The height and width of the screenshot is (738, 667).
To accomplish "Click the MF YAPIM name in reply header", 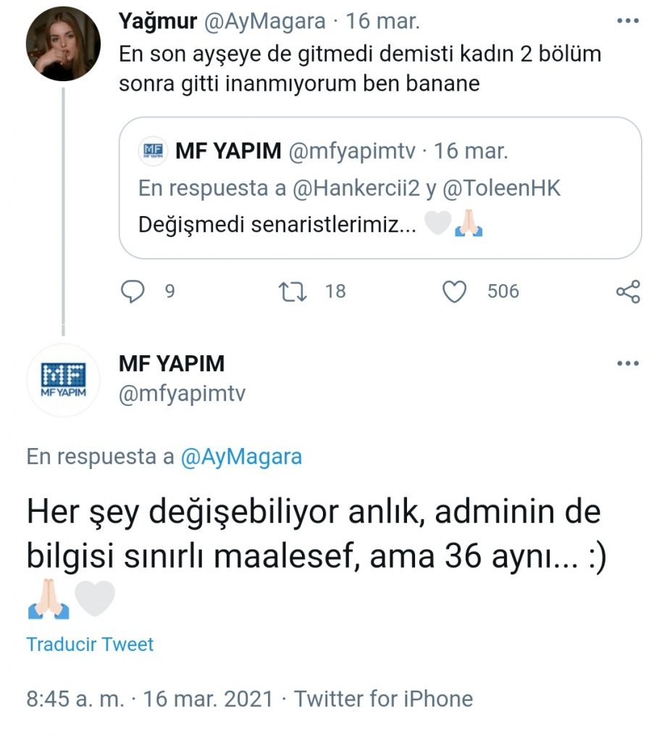I will point(172,363).
